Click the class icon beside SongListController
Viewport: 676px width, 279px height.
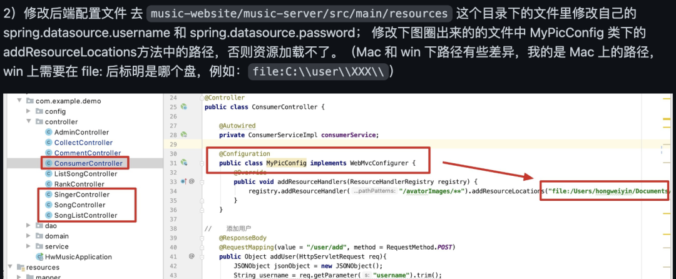(49, 215)
